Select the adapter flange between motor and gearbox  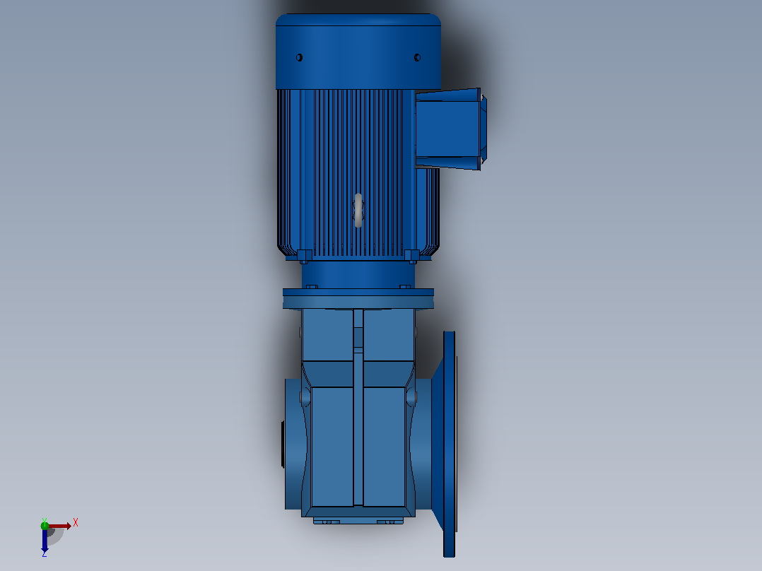[x=358, y=298]
